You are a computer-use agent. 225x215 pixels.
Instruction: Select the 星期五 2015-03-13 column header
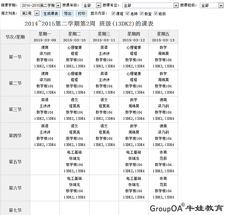[x=163, y=37]
